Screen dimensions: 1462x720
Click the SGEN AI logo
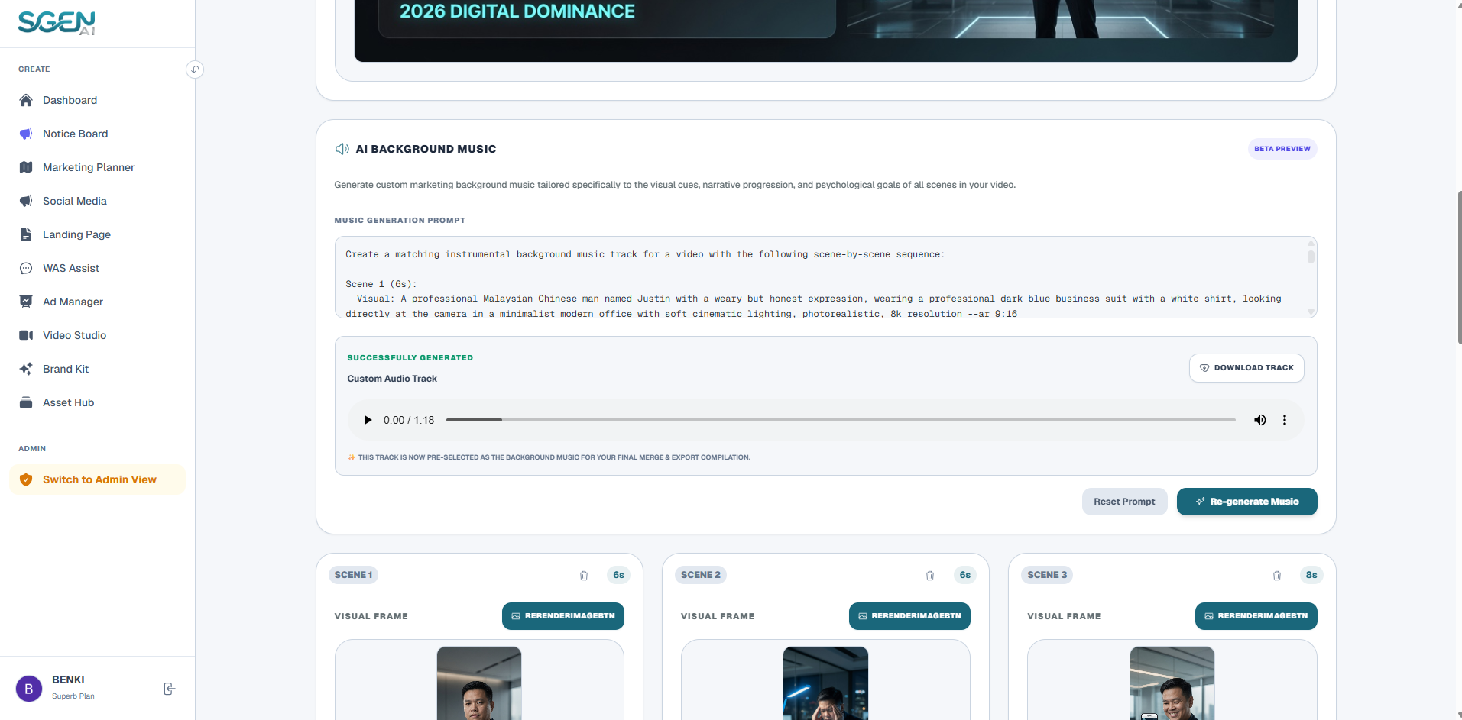click(57, 22)
